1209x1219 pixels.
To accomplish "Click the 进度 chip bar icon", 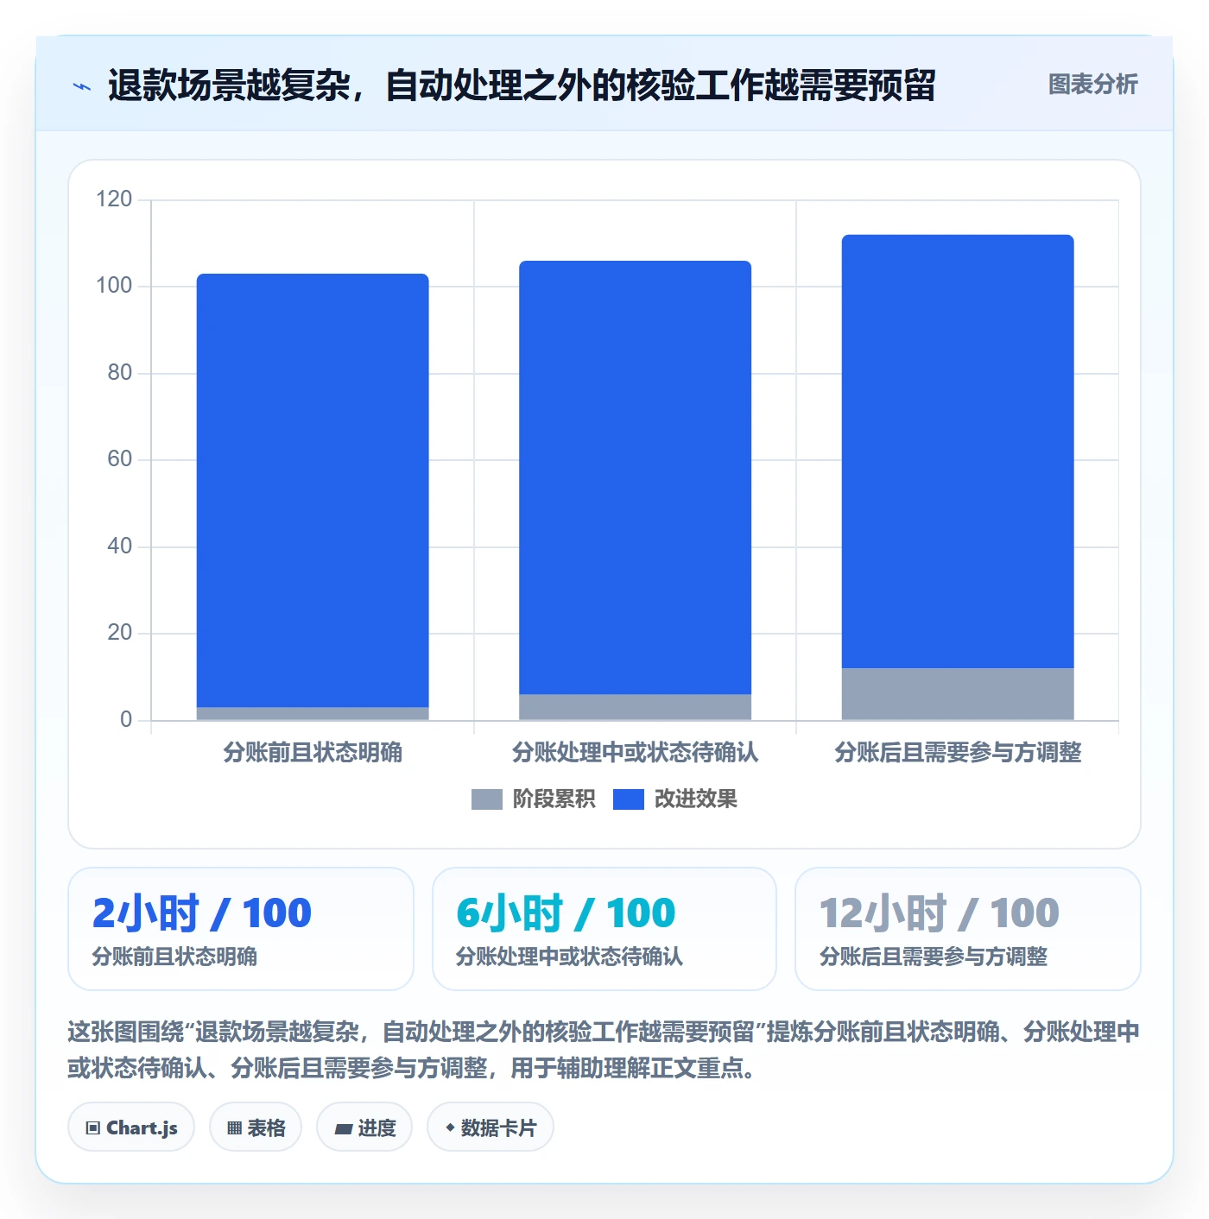I will pyautogui.click(x=344, y=1128).
